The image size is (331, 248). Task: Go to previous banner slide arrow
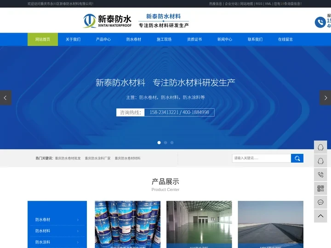click(x=6, y=98)
